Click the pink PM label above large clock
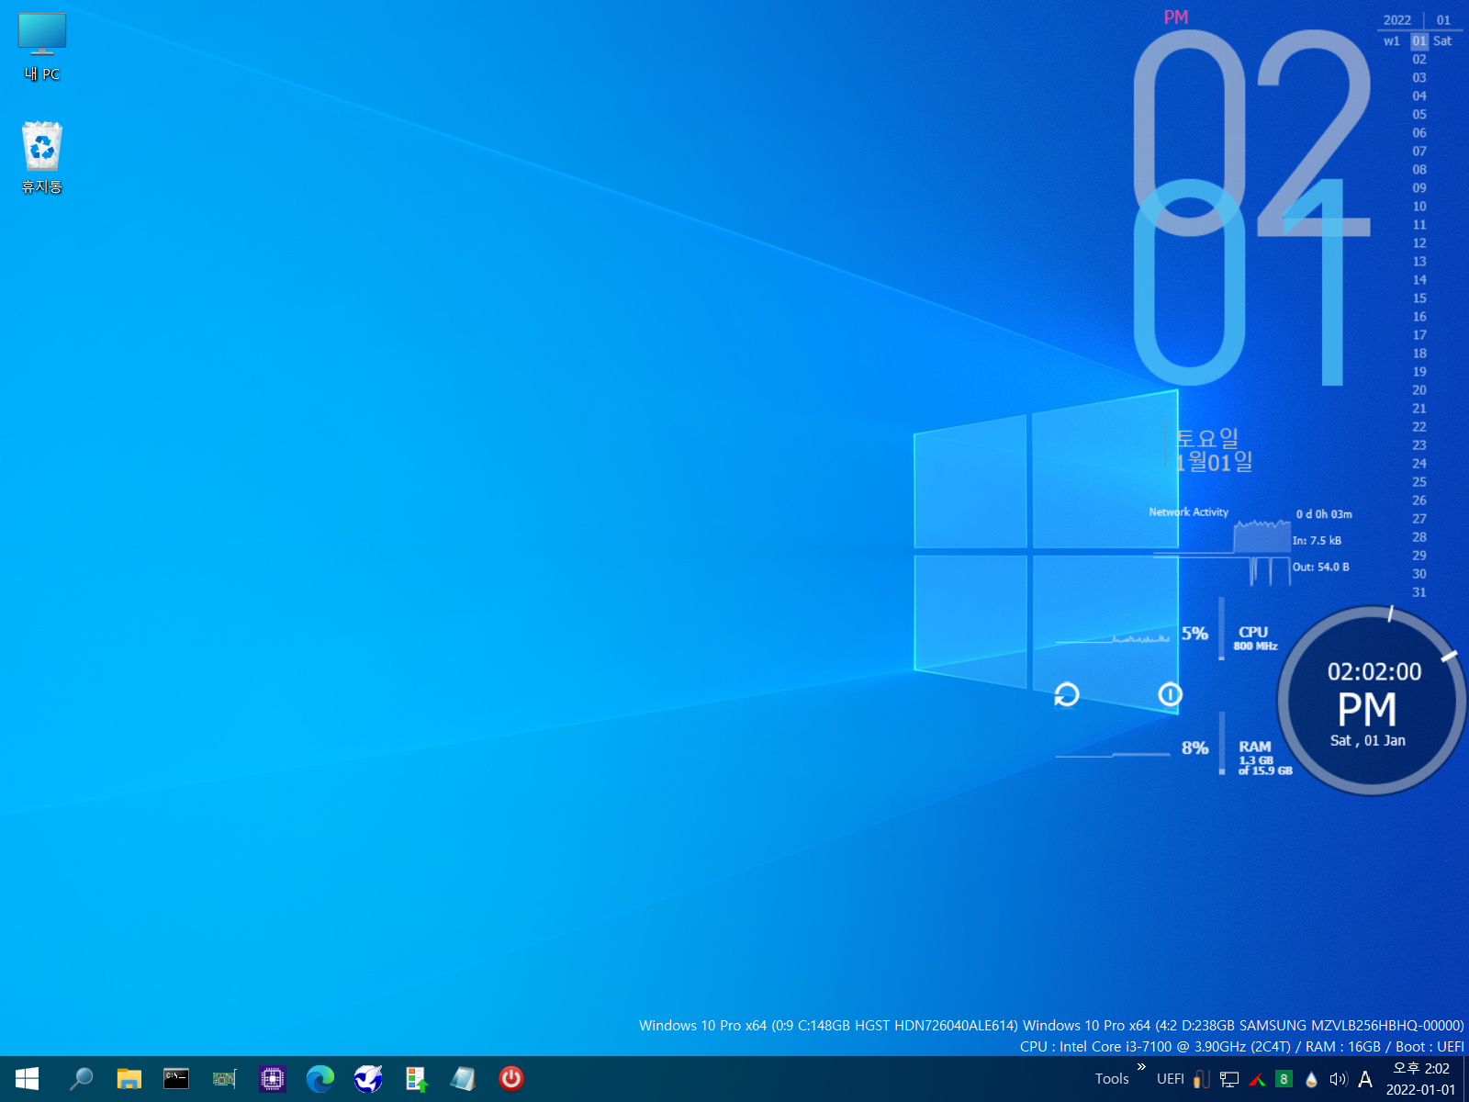 (1176, 17)
